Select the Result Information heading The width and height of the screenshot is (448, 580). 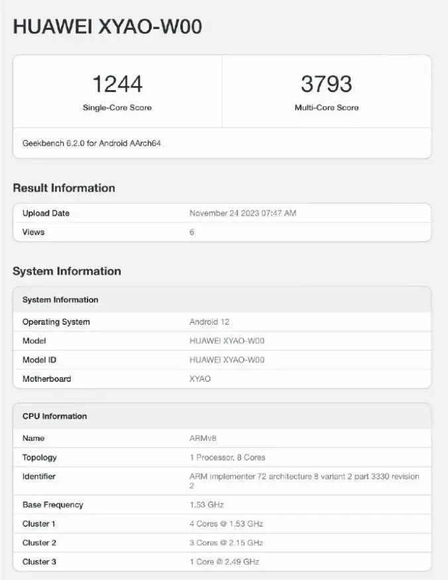(64, 188)
